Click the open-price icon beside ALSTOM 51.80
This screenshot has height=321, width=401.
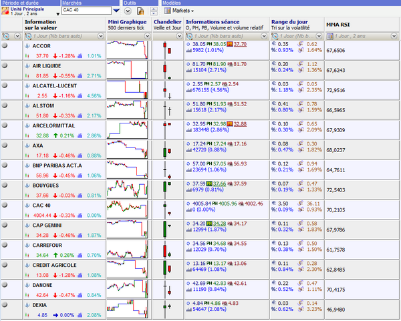click(188, 104)
